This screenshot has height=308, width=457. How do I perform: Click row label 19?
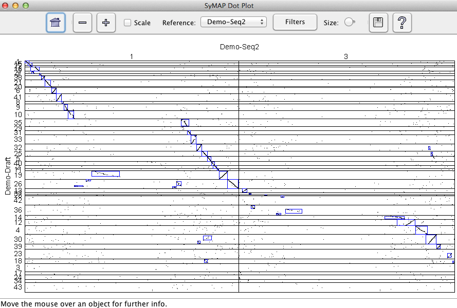[x=19, y=175]
